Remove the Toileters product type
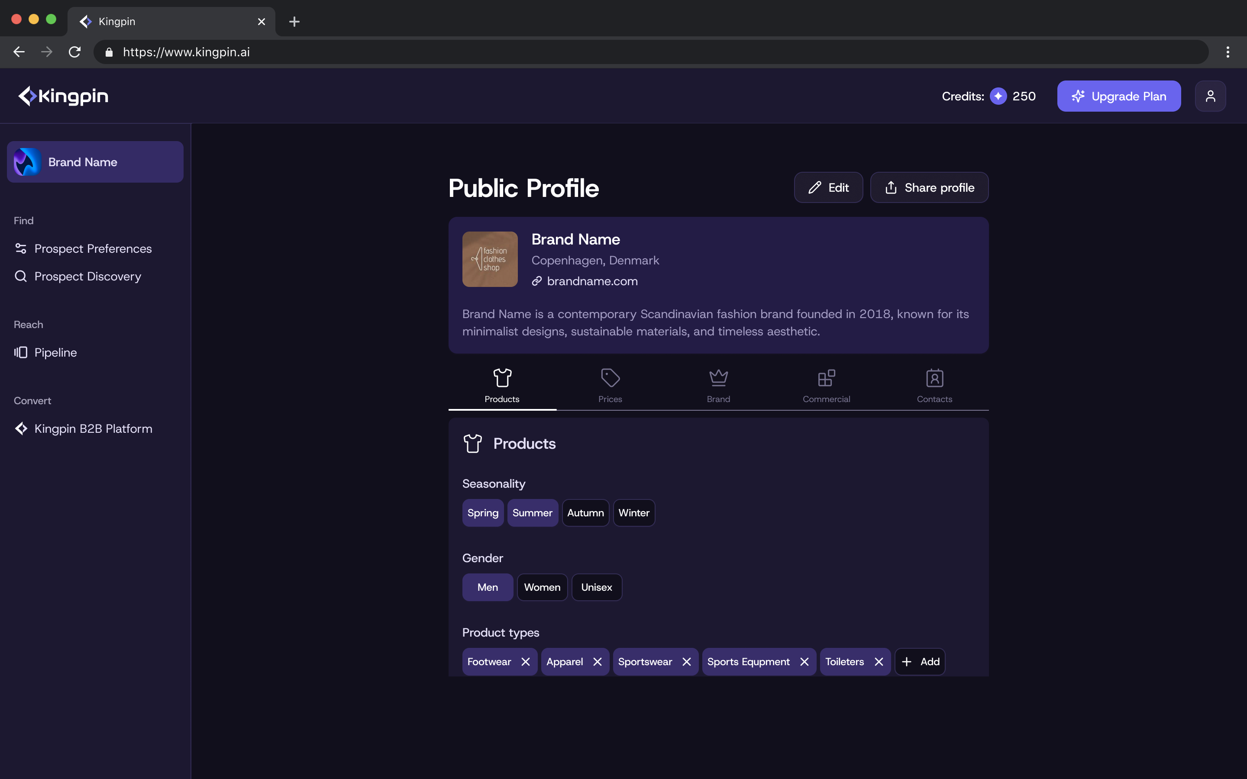The width and height of the screenshot is (1247, 779). (879, 662)
